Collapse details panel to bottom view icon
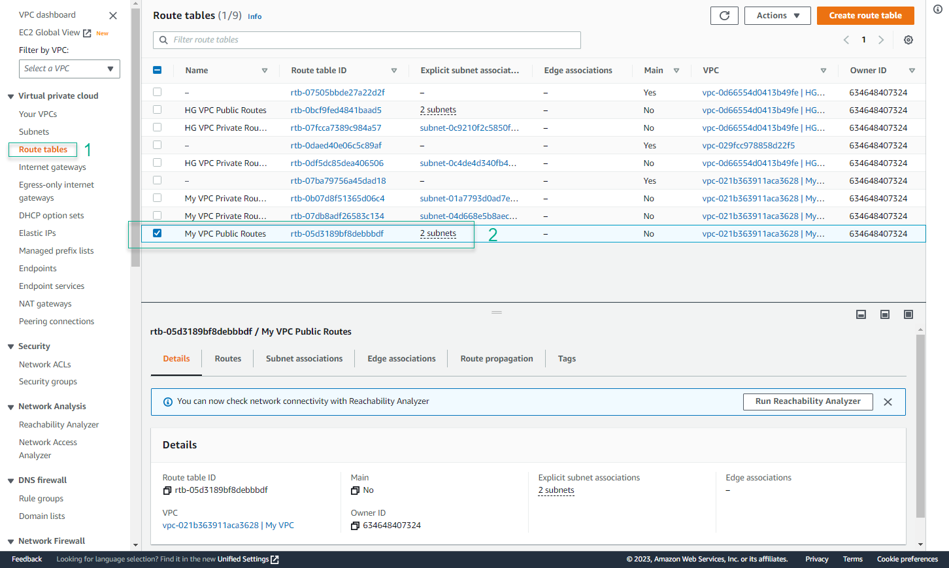949x568 pixels. (x=861, y=314)
